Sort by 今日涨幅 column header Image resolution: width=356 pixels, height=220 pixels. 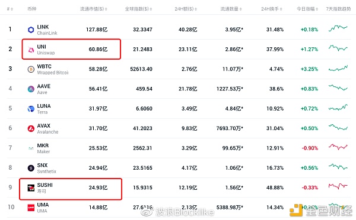tap(307, 9)
